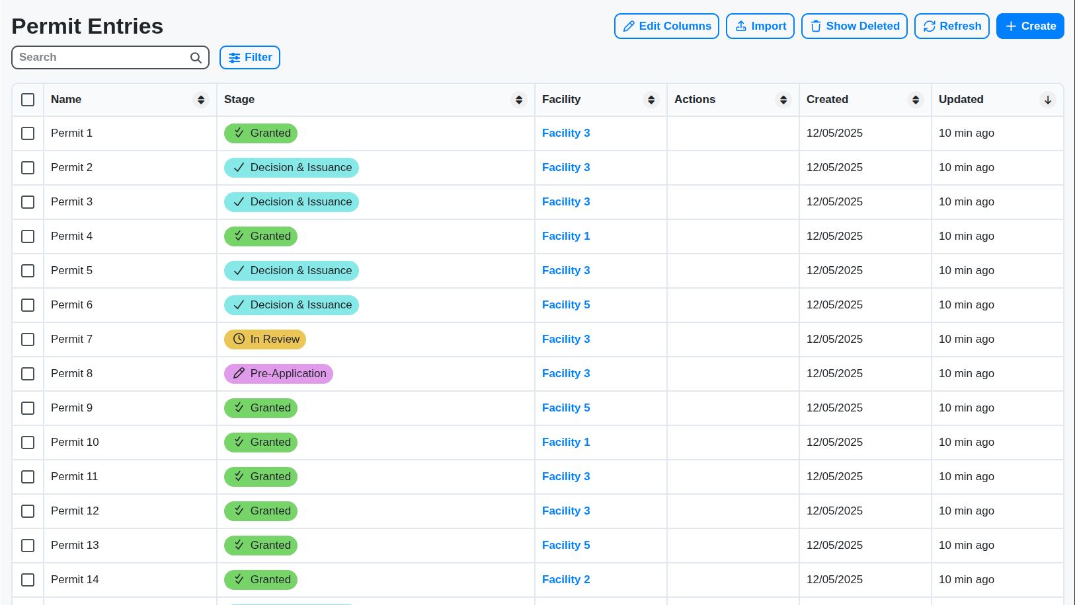Click the clock icon in the In Review badge
This screenshot has width=1075, height=605.
pos(239,339)
